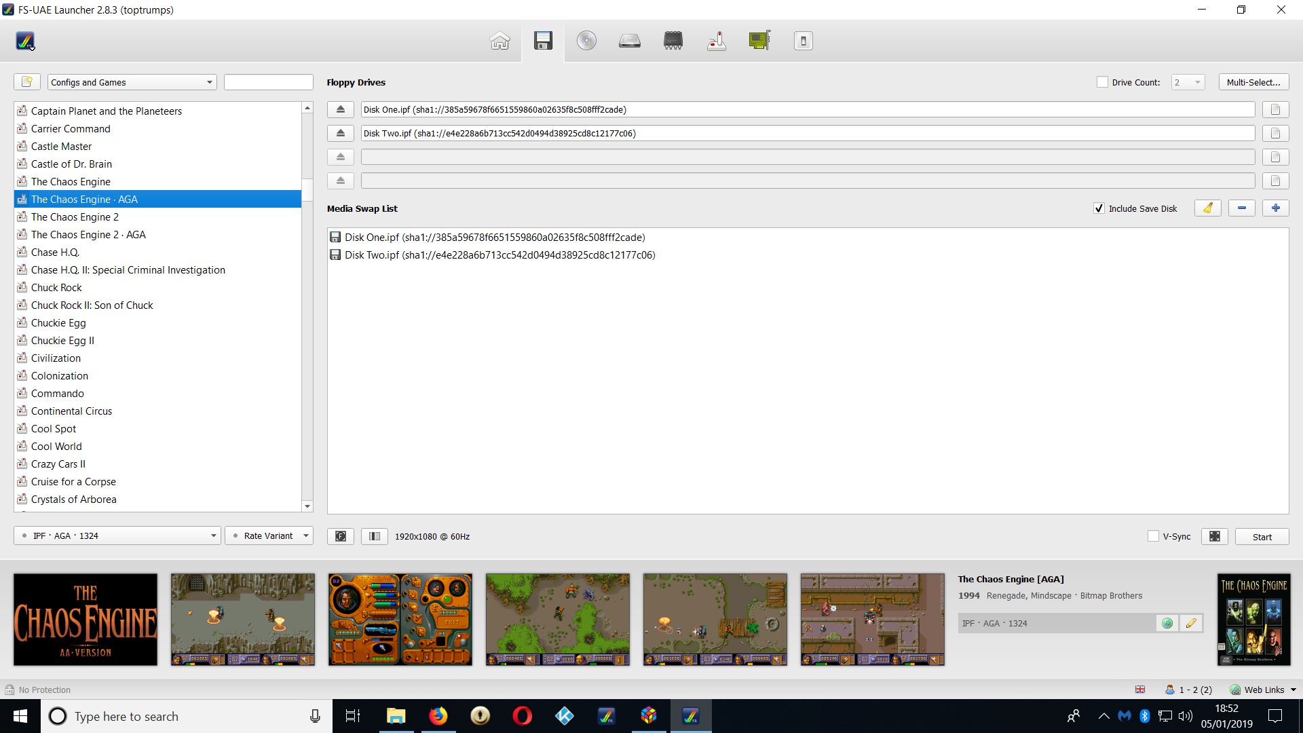Click the UK flag language icon
Screen dimensions: 1303x733
coord(1140,690)
